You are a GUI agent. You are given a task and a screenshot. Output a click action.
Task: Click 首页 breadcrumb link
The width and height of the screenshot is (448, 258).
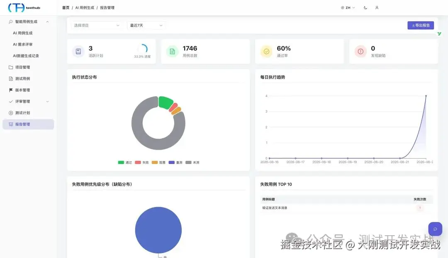pyautogui.click(x=66, y=8)
